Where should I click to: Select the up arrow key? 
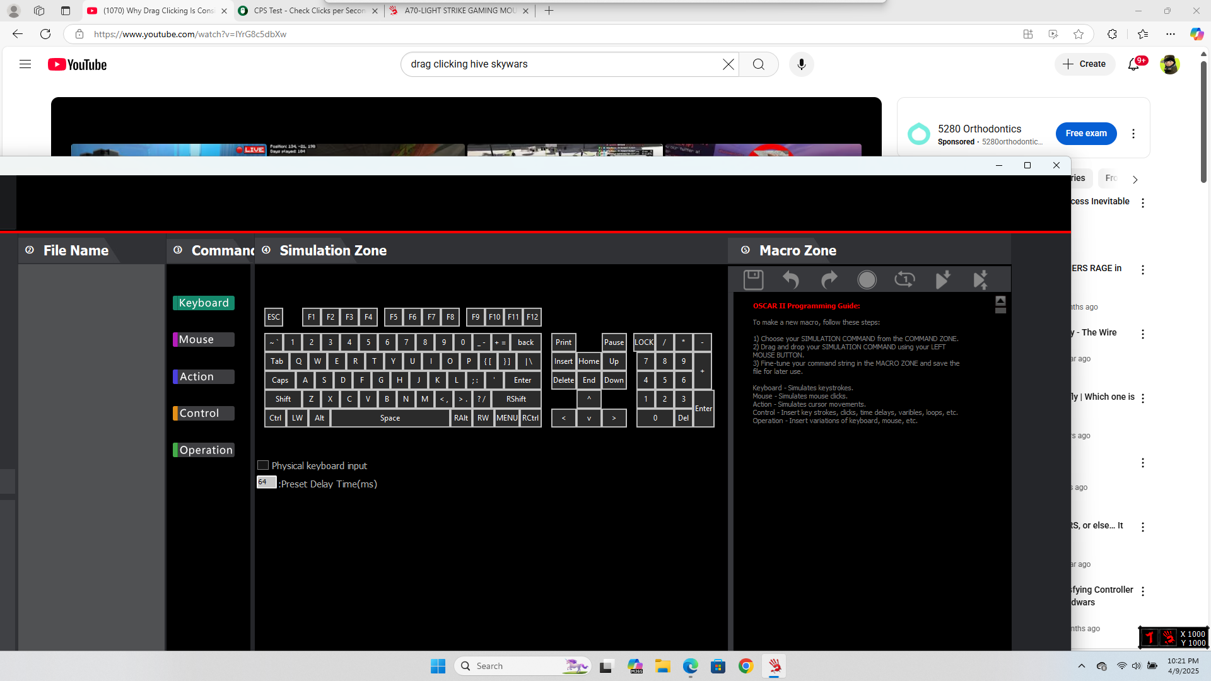[588, 399]
